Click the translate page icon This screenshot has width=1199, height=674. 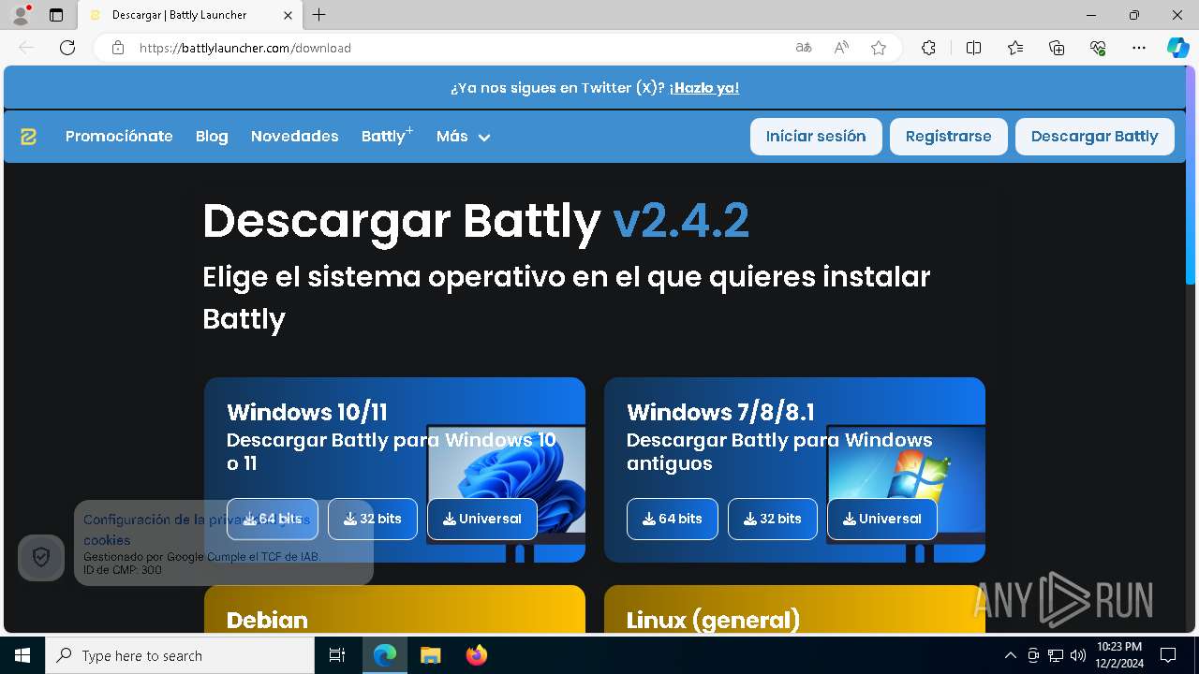pyautogui.click(x=804, y=48)
